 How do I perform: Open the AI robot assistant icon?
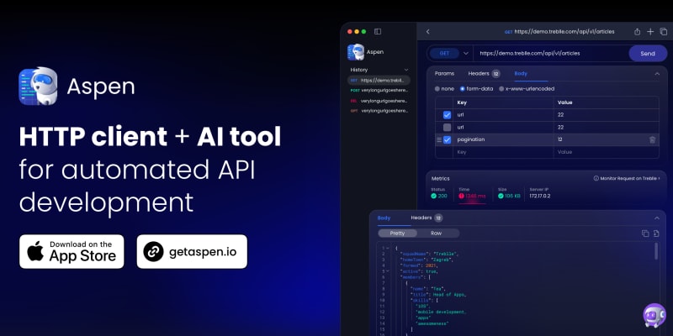click(654, 315)
